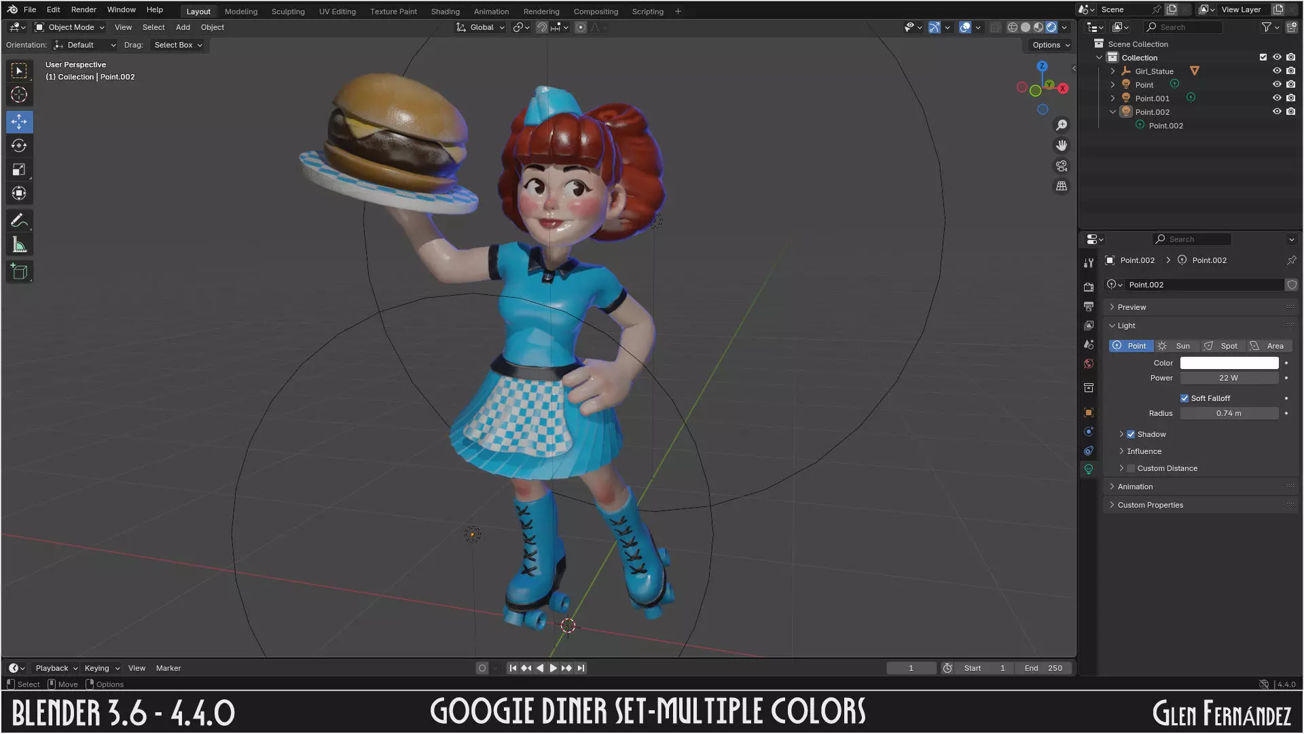Disable Point.002 in renders camera icon

tap(1290, 111)
